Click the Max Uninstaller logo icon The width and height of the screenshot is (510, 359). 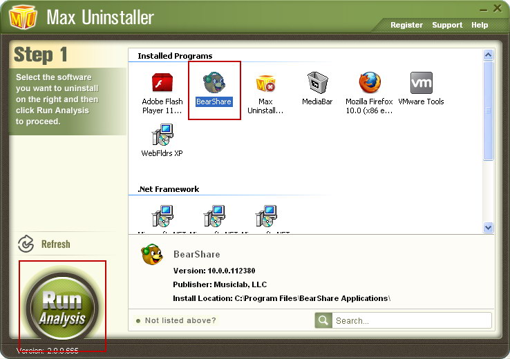[22, 17]
